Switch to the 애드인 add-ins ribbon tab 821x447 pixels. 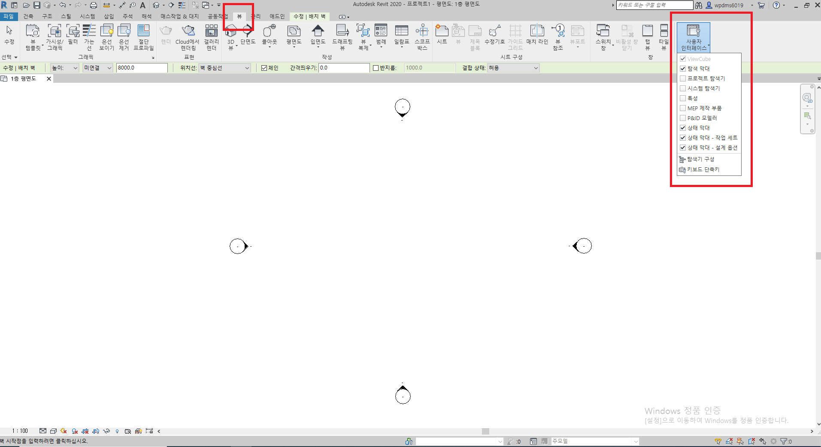pyautogui.click(x=277, y=16)
